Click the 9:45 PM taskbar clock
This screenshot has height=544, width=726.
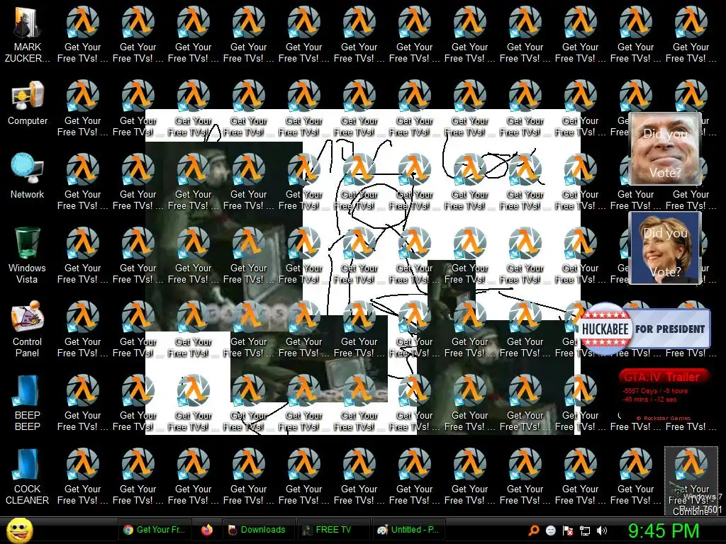(663, 531)
